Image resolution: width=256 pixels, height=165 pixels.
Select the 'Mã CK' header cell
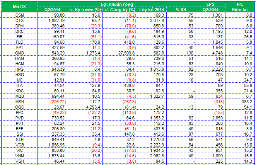[x=19, y=7]
